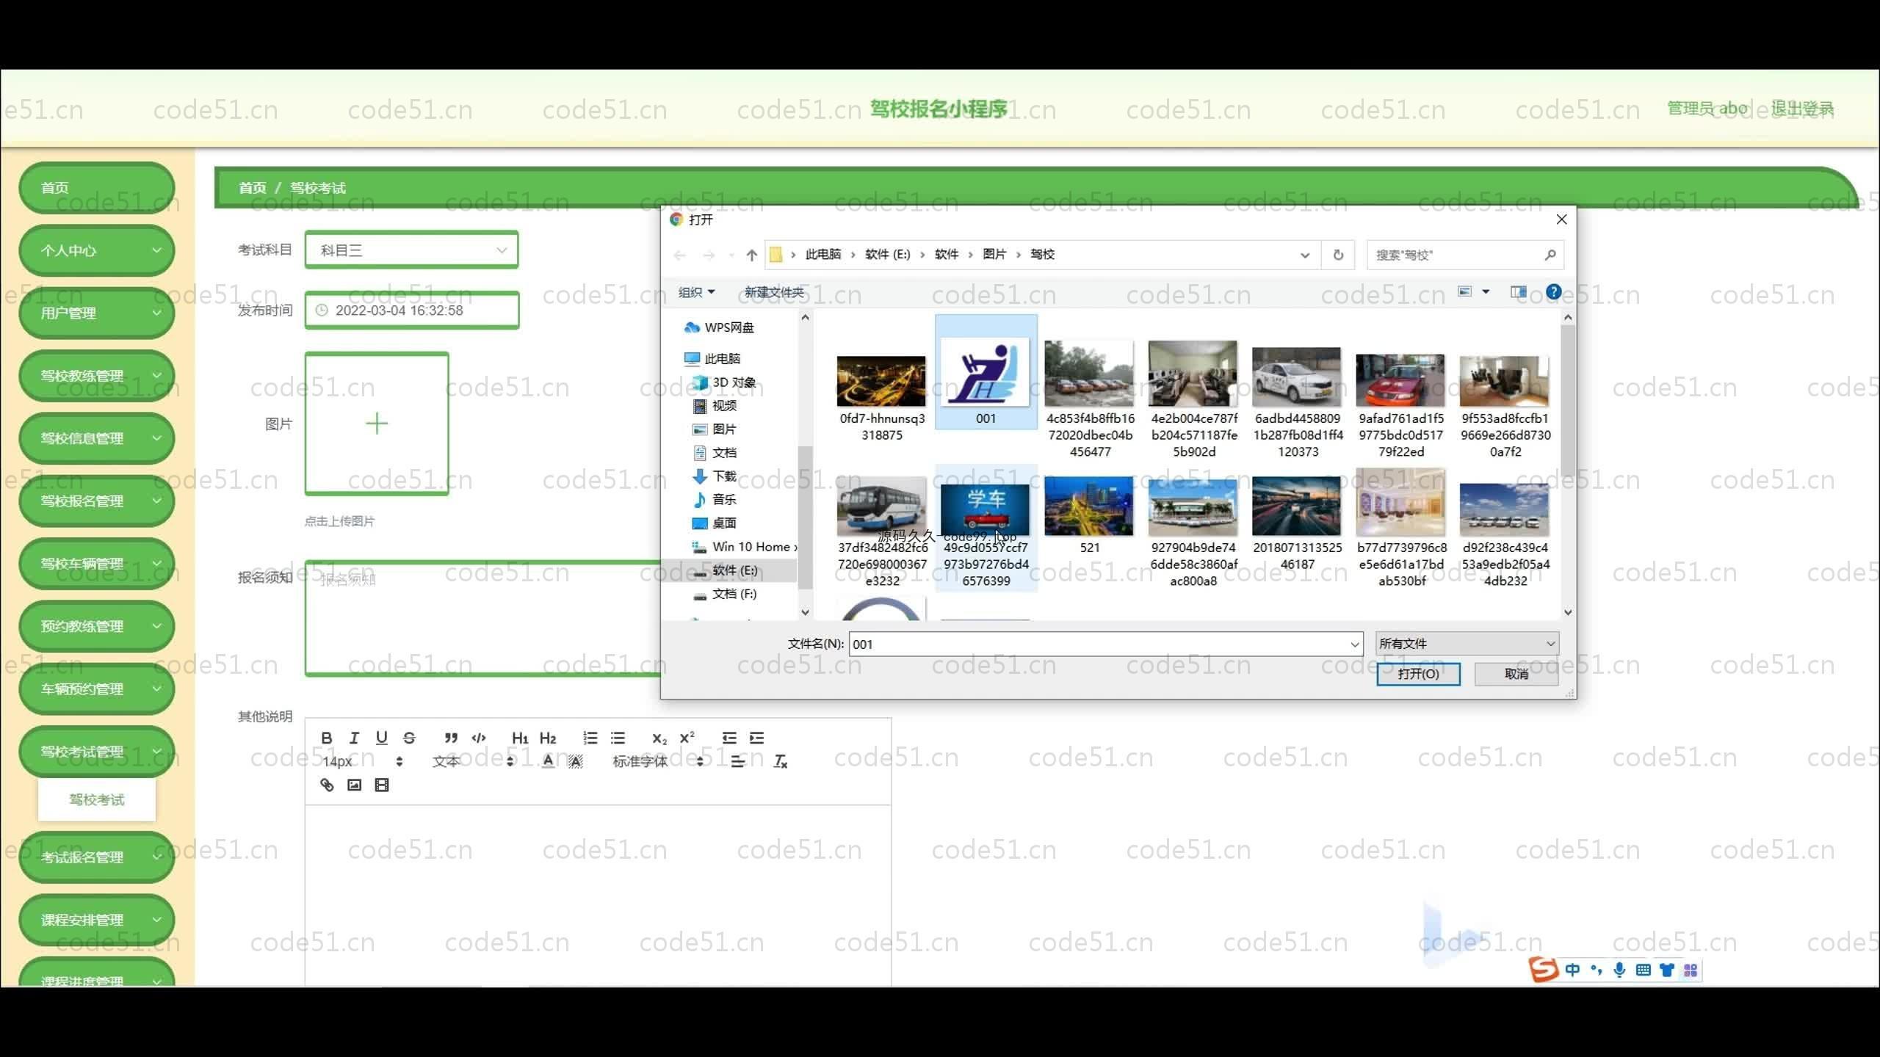Select the 驾校考试 submenu item
Image resolution: width=1880 pixels, height=1057 pixels.
tap(97, 799)
